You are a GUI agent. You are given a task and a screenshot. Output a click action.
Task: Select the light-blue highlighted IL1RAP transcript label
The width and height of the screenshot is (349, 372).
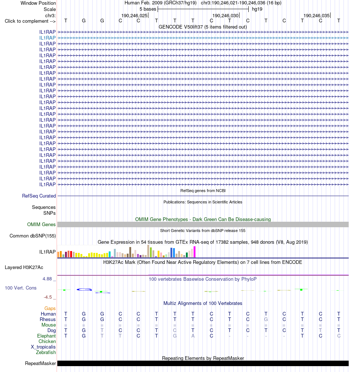47,38
